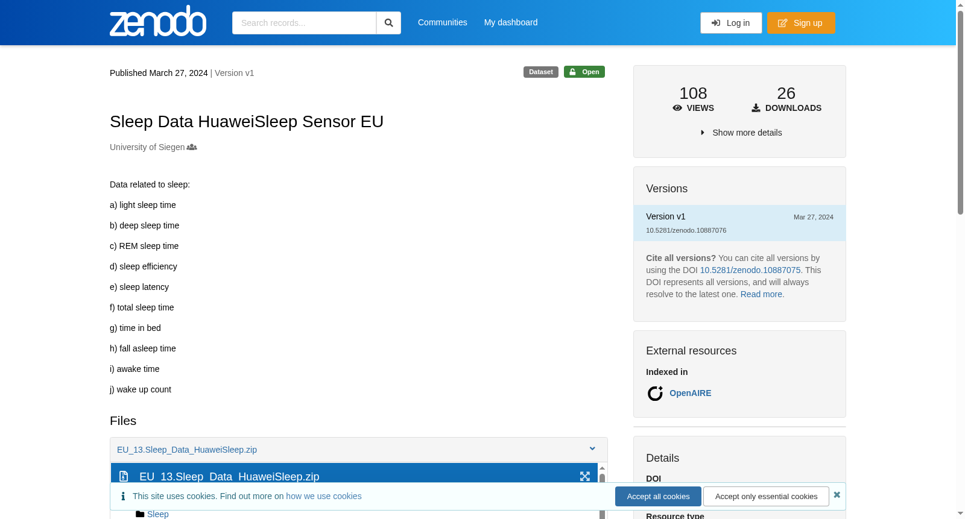Click the 'j) wake up count' line
This screenshot has height=519, width=965.
[141, 389]
